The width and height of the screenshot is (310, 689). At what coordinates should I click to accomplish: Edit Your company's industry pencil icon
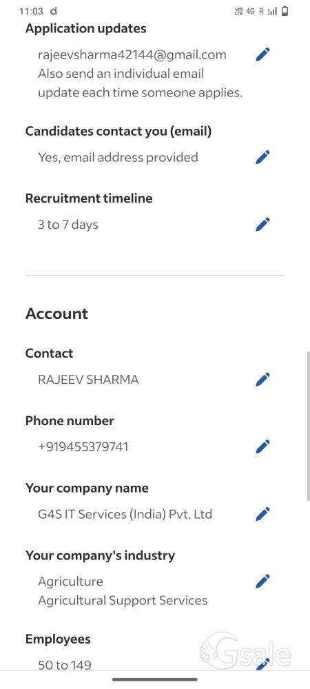pyautogui.click(x=262, y=582)
